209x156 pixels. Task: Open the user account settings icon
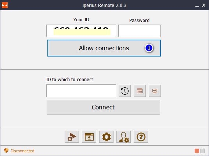[123, 137]
